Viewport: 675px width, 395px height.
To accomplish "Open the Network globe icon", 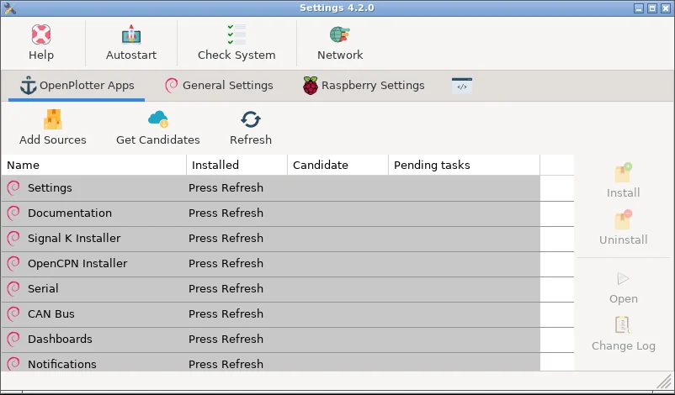I will (x=340, y=34).
